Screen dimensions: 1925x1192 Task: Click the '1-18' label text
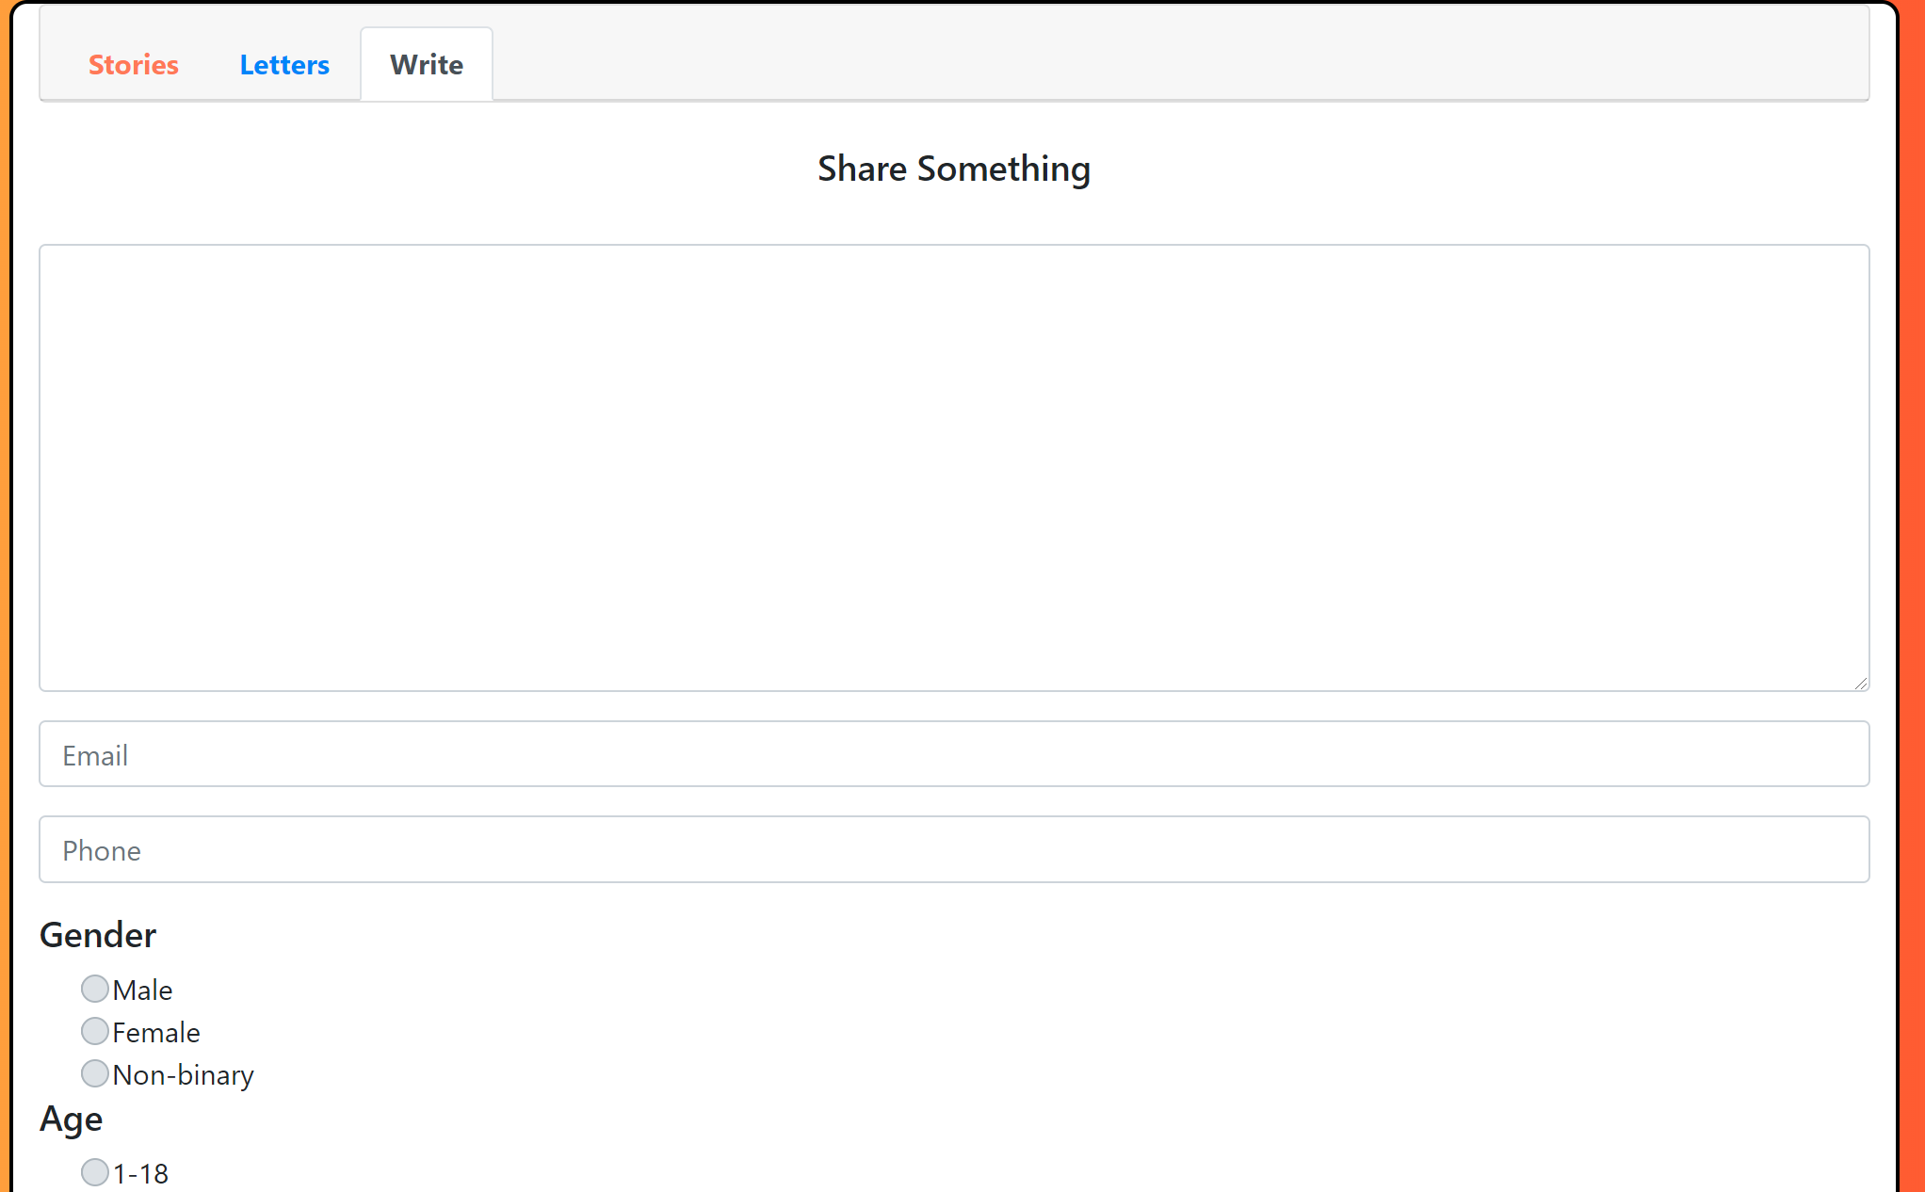(140, 1174)
